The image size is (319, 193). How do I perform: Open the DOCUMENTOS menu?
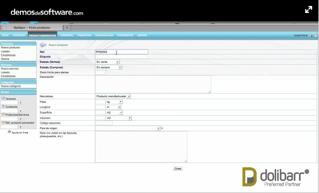click(125, 35)
